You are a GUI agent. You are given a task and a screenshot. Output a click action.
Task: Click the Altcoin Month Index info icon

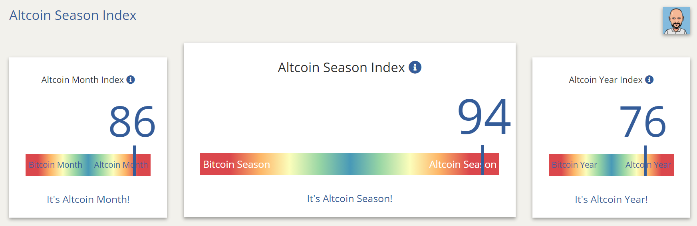[x=131, y=80]
